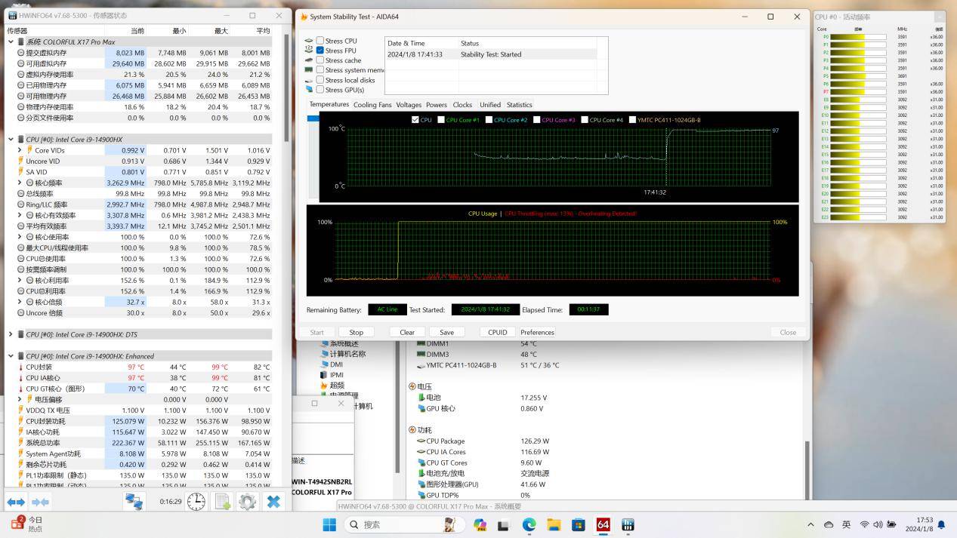Open HWiNFO network remote monitoring icon
Viewport: 957px width, 538px height.
click(134, 502)
